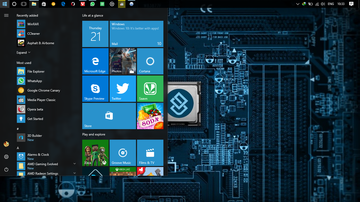Click the qBittorrent taskbar icon
The width and height of the screenshot is (360, 202).
(132, 4)
